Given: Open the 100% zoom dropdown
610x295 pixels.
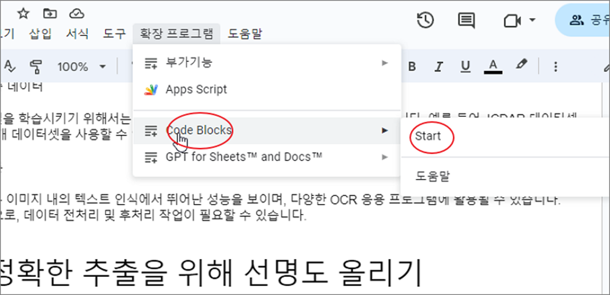Looking at the screenshot, I should tap(82, 66).
